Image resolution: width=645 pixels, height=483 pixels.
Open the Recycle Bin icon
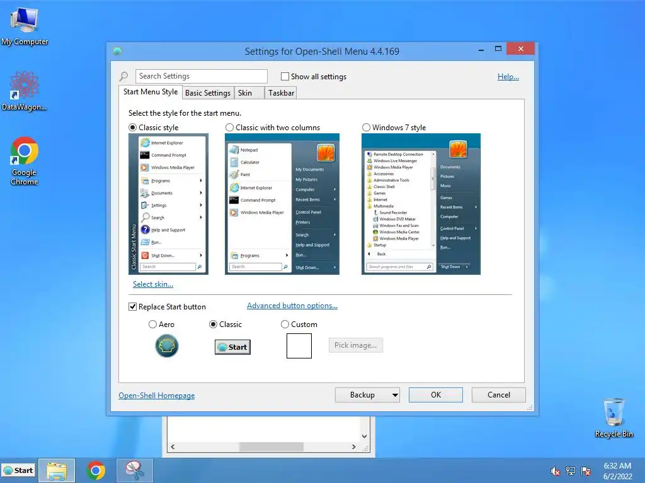pos(614,418)
